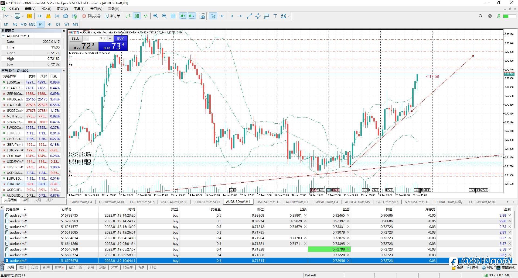Viewport: 518px width, 278px height.
Task: Open the MQL5 IDE editor
Action: click(x=40, y=16)
